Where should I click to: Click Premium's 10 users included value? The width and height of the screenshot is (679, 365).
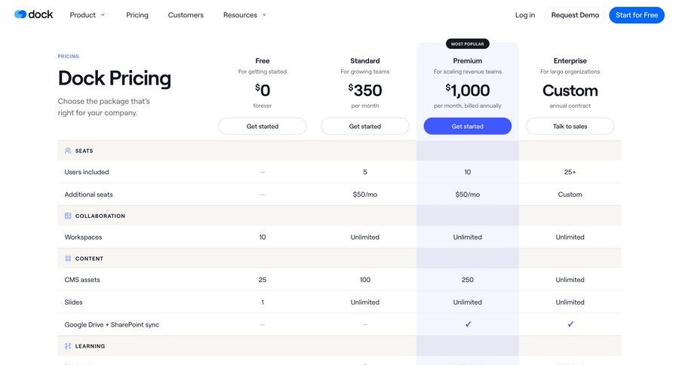[468, 172]
